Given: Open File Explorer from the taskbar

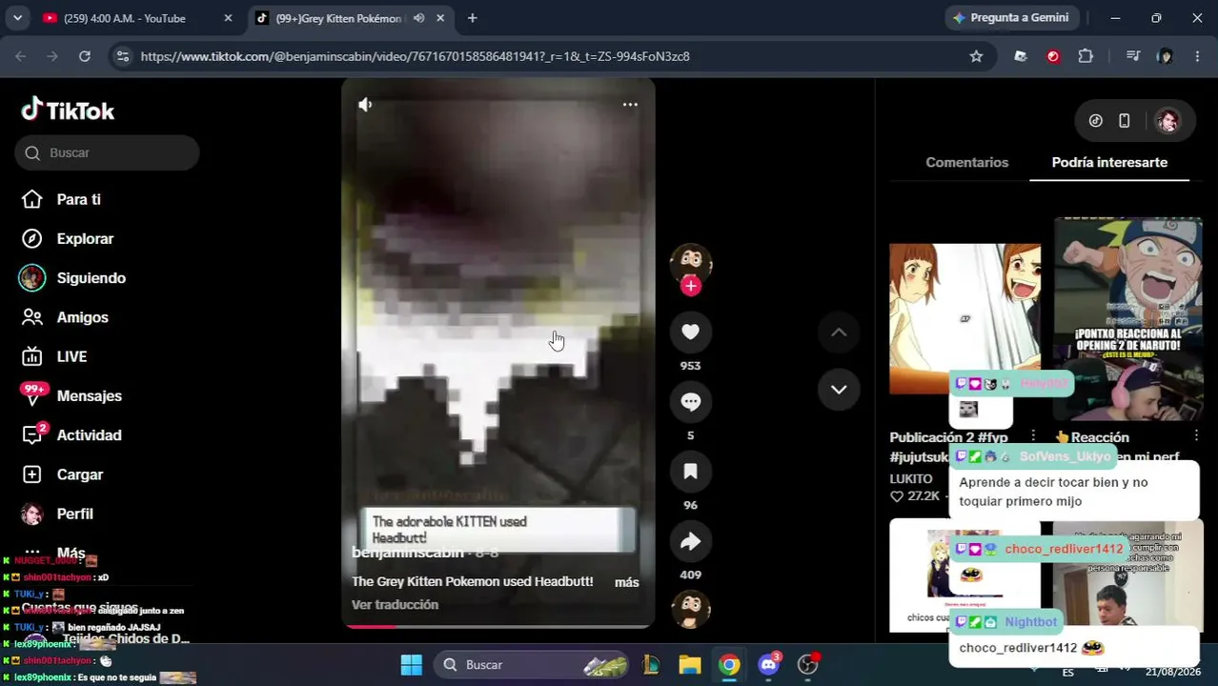Looking at the screenshot, I should tap(690, 664).
